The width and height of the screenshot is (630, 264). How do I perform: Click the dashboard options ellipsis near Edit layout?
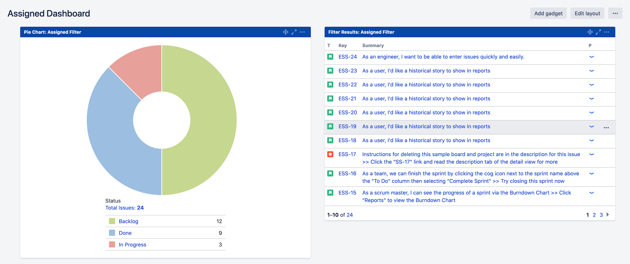[x=615, y=13]
